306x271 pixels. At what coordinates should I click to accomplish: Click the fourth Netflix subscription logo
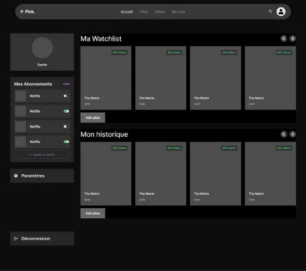click(21, 142)
